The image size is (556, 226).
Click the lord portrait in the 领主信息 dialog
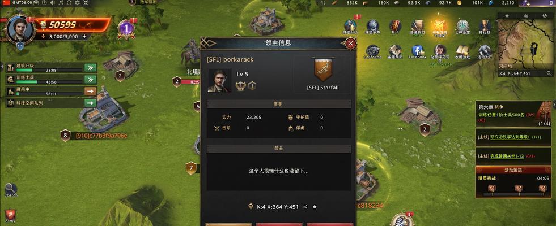pyautogui.click(x=219, y=81)
